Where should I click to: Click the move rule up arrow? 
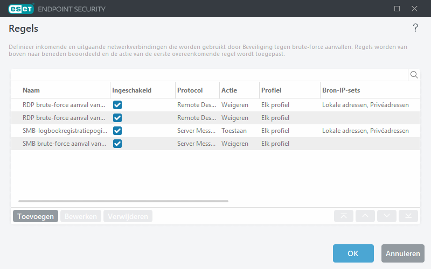click(x=365, y=216)
